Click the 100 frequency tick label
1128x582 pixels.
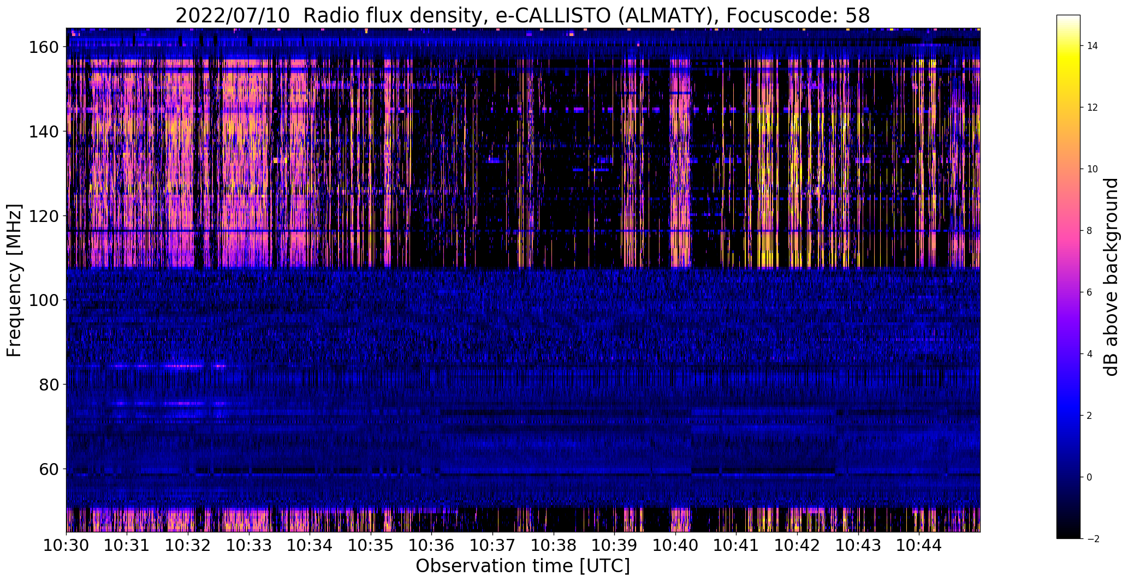coord(43,300)
